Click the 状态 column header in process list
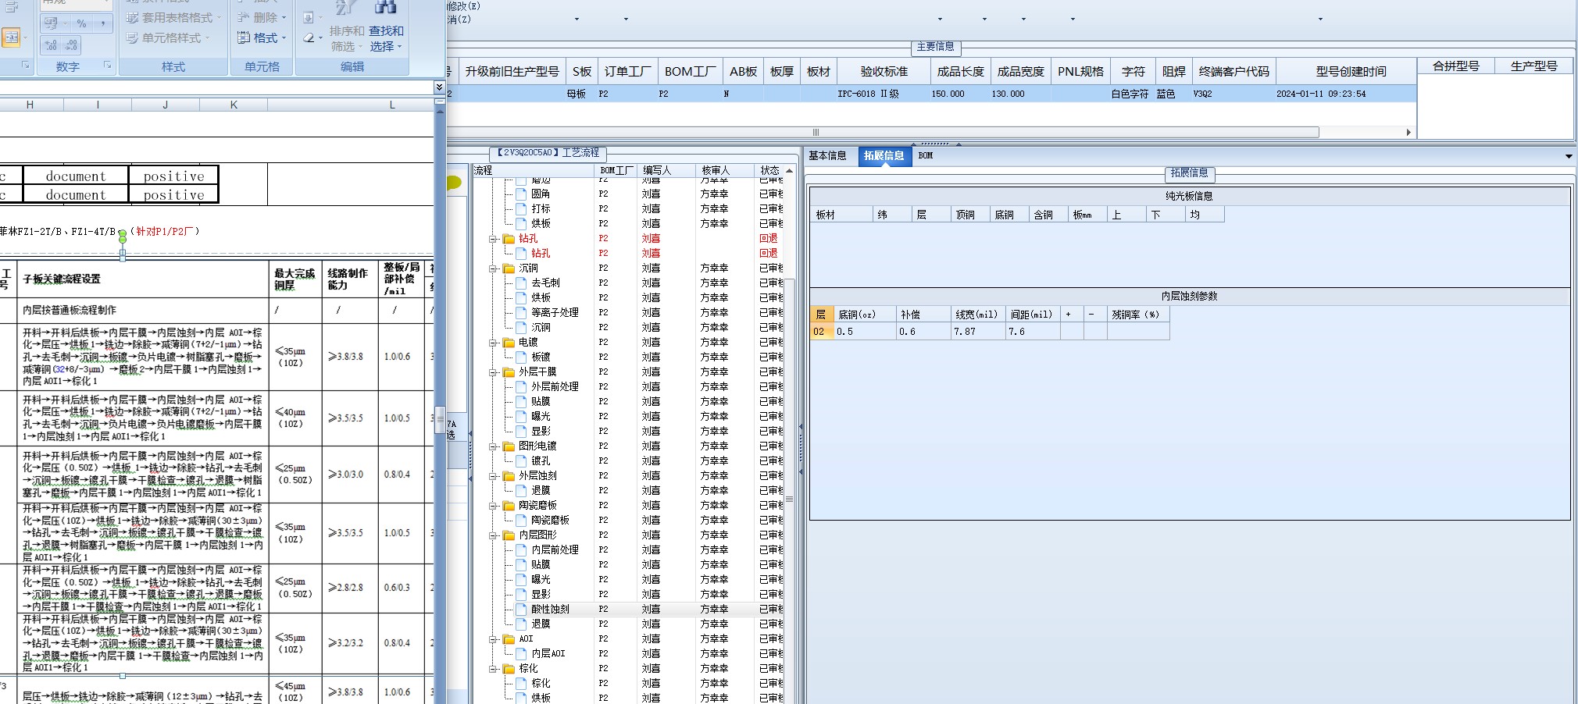1578x704 pixels. (x=769, y=170)
